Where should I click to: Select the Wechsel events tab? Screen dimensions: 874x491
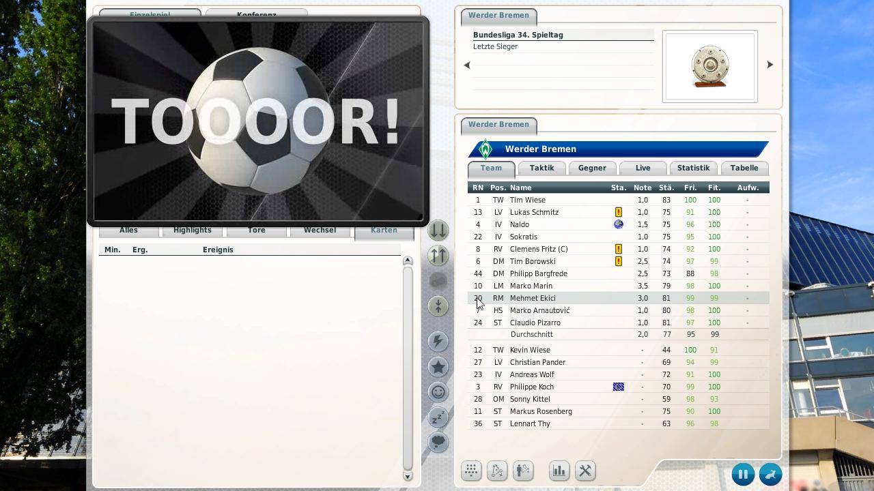tap(320, 230)
